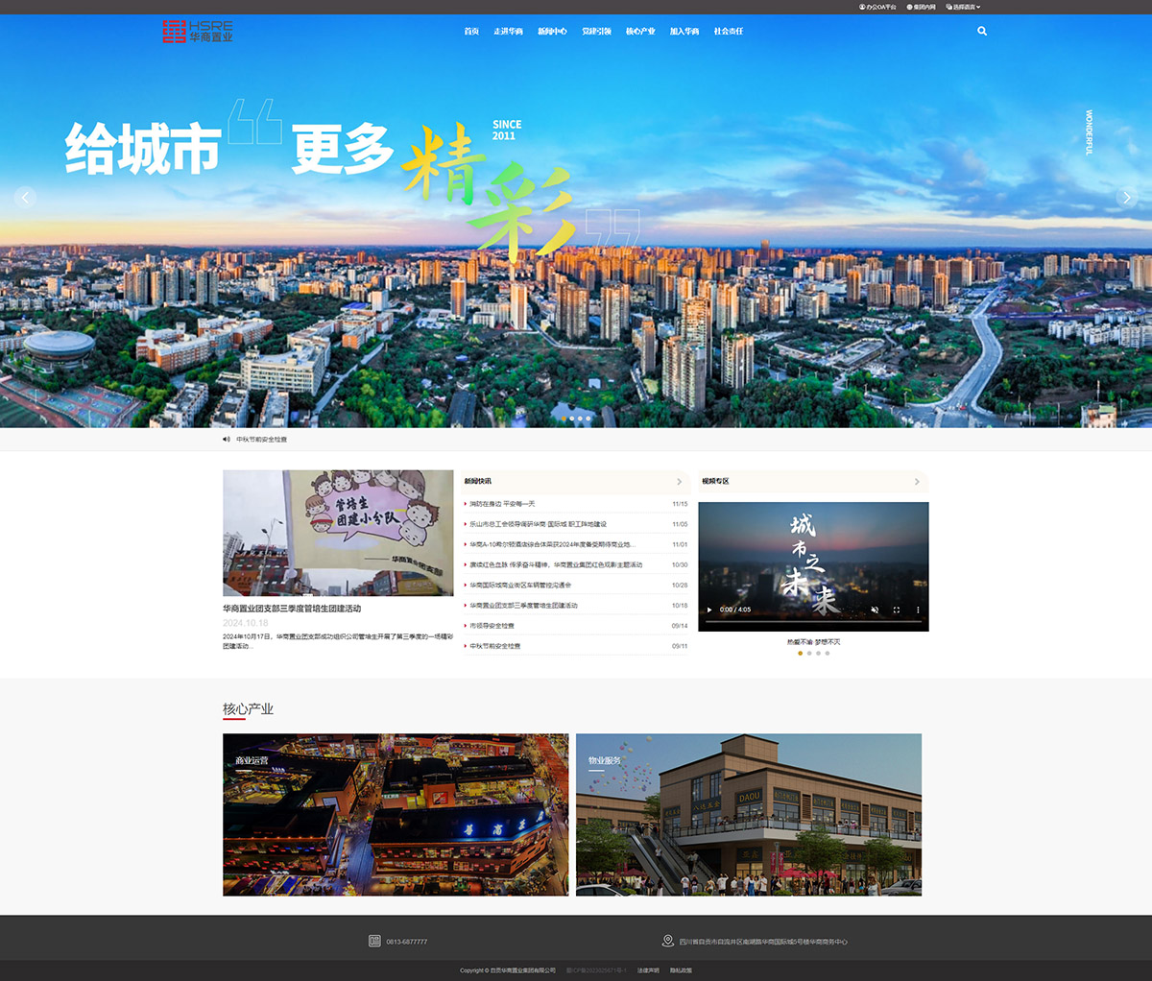
Task: Select the first orange video carousel dot
Action: click(801, 654)
